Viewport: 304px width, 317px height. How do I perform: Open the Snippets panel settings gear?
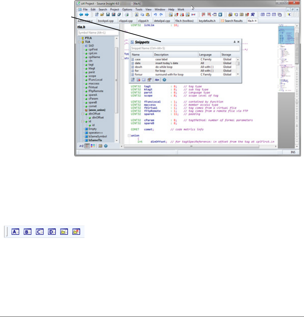click(x=164, y=80)
